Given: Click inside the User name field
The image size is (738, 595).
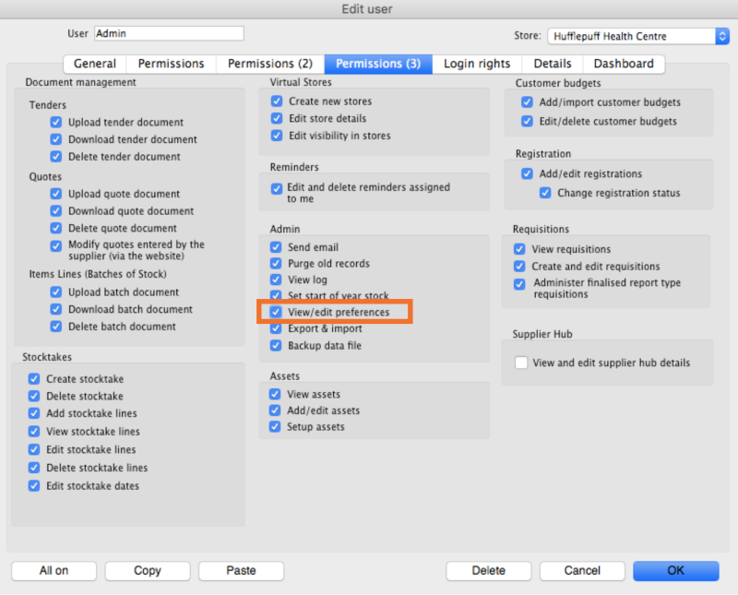Looking at the screenshot, I should coord(169,32).
